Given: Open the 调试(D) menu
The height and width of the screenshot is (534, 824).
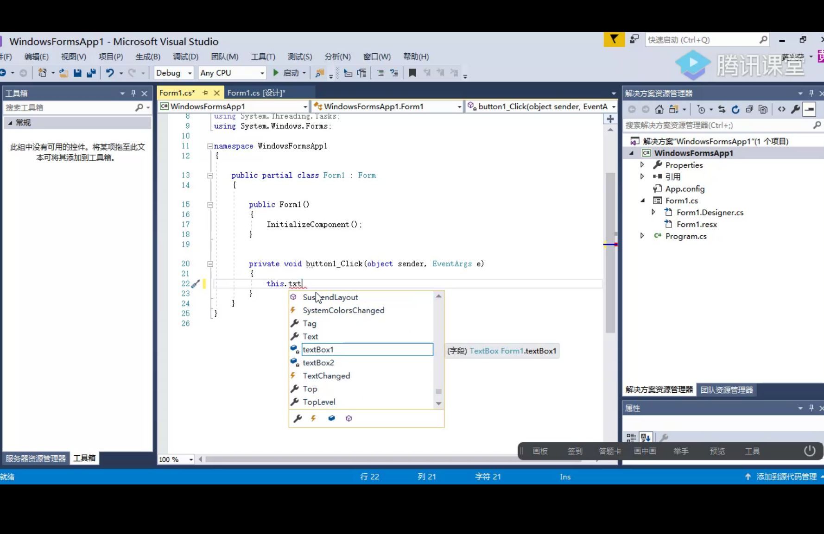Looking at the screenshot, I should click(185, 57).
